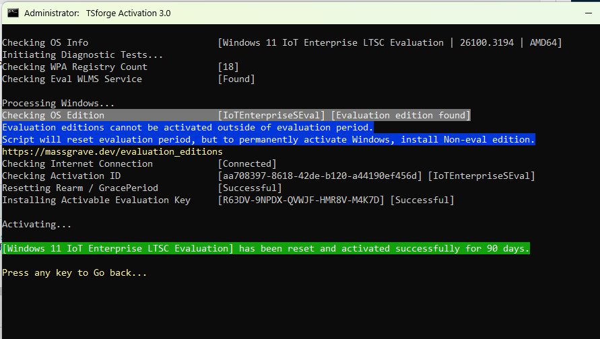Click the [Connected] internet status
Image resolution: width=600 pixels, height=339 pixels.
[x=247, y=164]
